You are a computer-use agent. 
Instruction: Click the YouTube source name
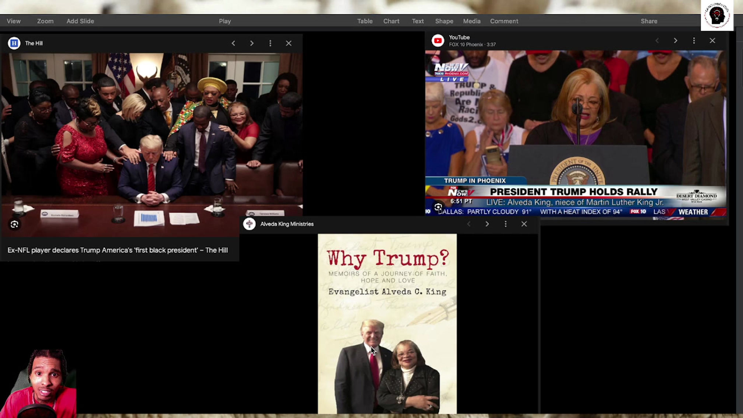tap(459, 37)
